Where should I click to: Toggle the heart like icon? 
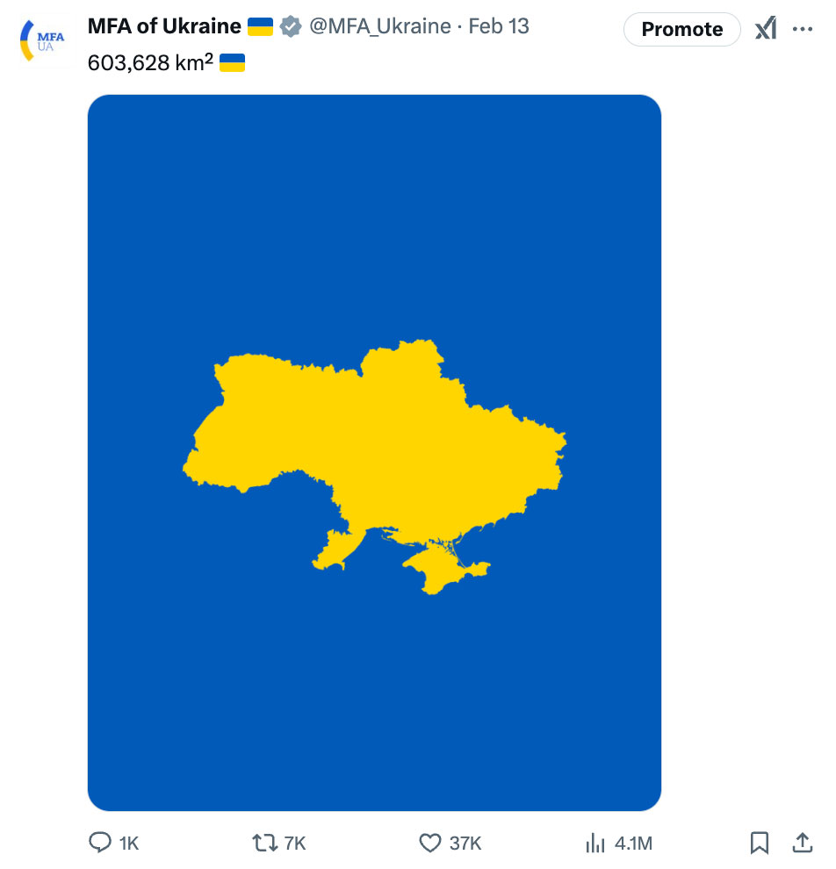(429, 843)
